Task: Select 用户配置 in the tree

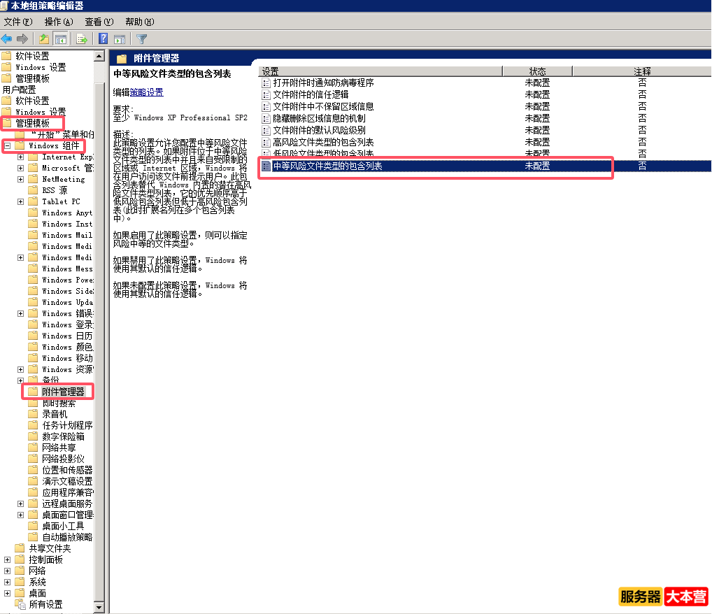Action: point(19,90)
